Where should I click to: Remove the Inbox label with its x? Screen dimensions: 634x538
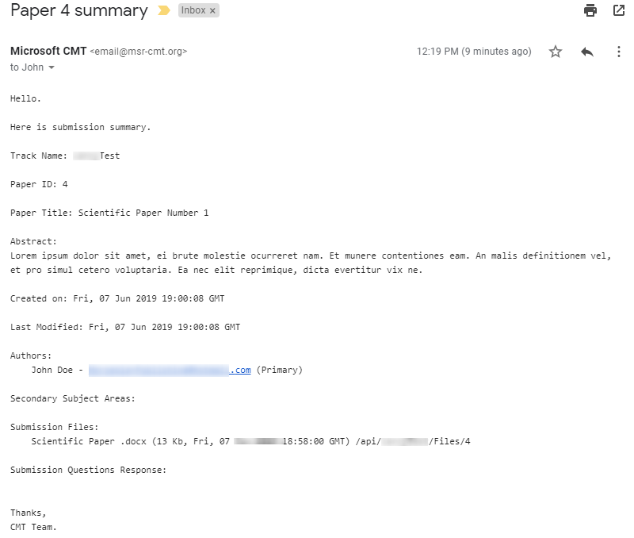coord(212,11)
